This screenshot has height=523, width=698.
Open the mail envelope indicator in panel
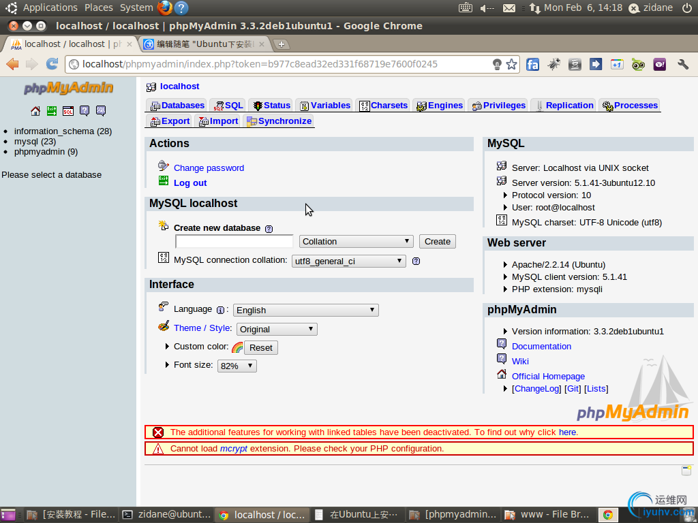(509, 8)
